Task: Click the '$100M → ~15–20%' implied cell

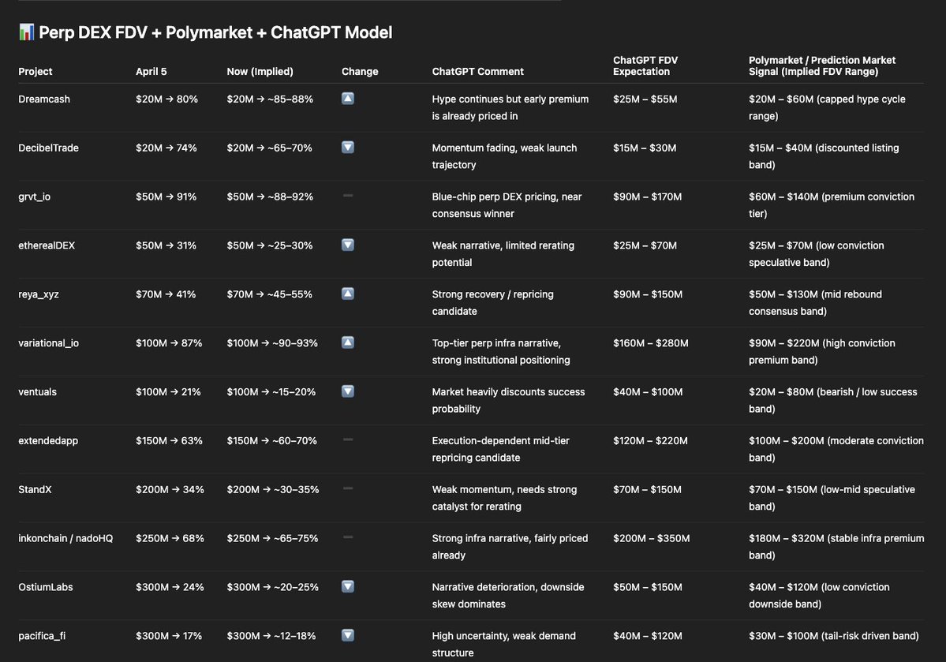Action: coord(271,391)
